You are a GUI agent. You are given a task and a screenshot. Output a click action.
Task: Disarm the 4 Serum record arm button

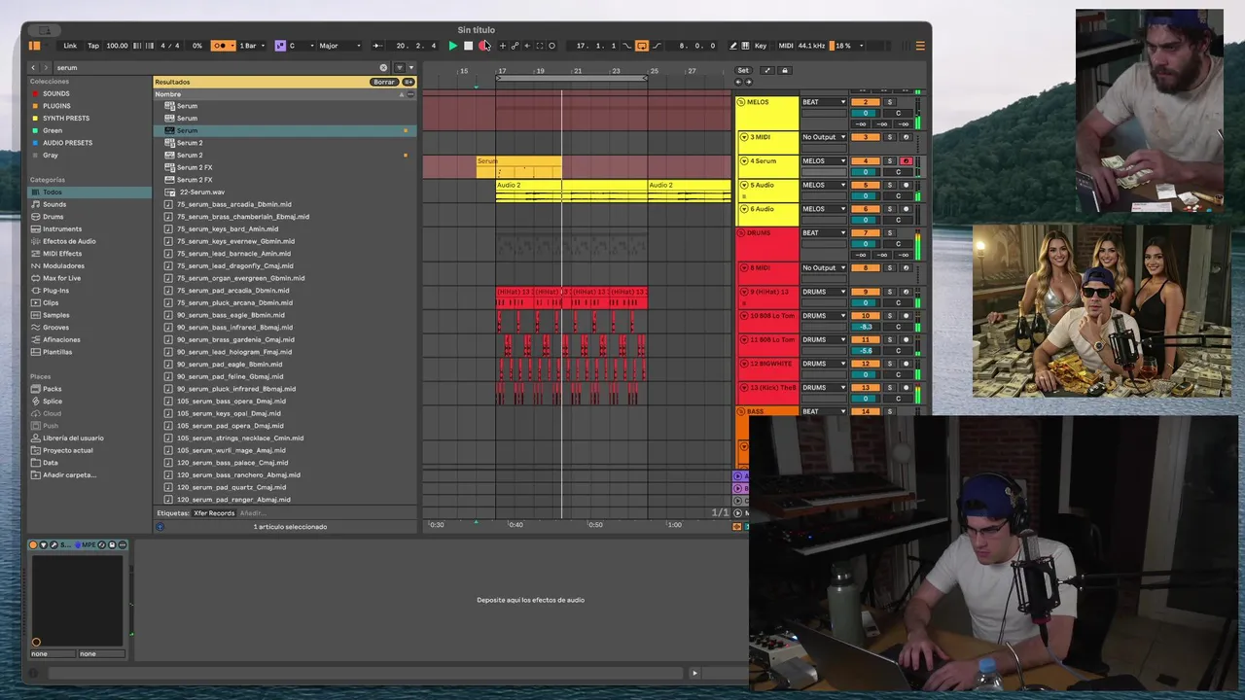tap(906, 161)
